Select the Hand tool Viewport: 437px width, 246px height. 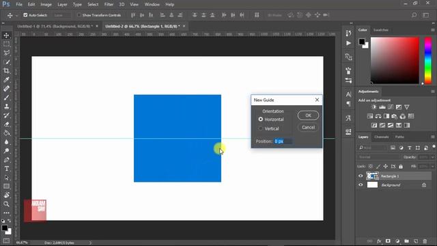(6, 195)
